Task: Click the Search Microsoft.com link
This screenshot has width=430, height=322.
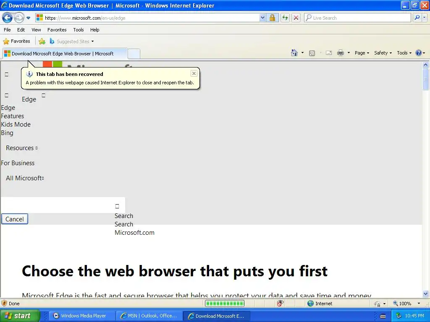Action: click(134, 229)
